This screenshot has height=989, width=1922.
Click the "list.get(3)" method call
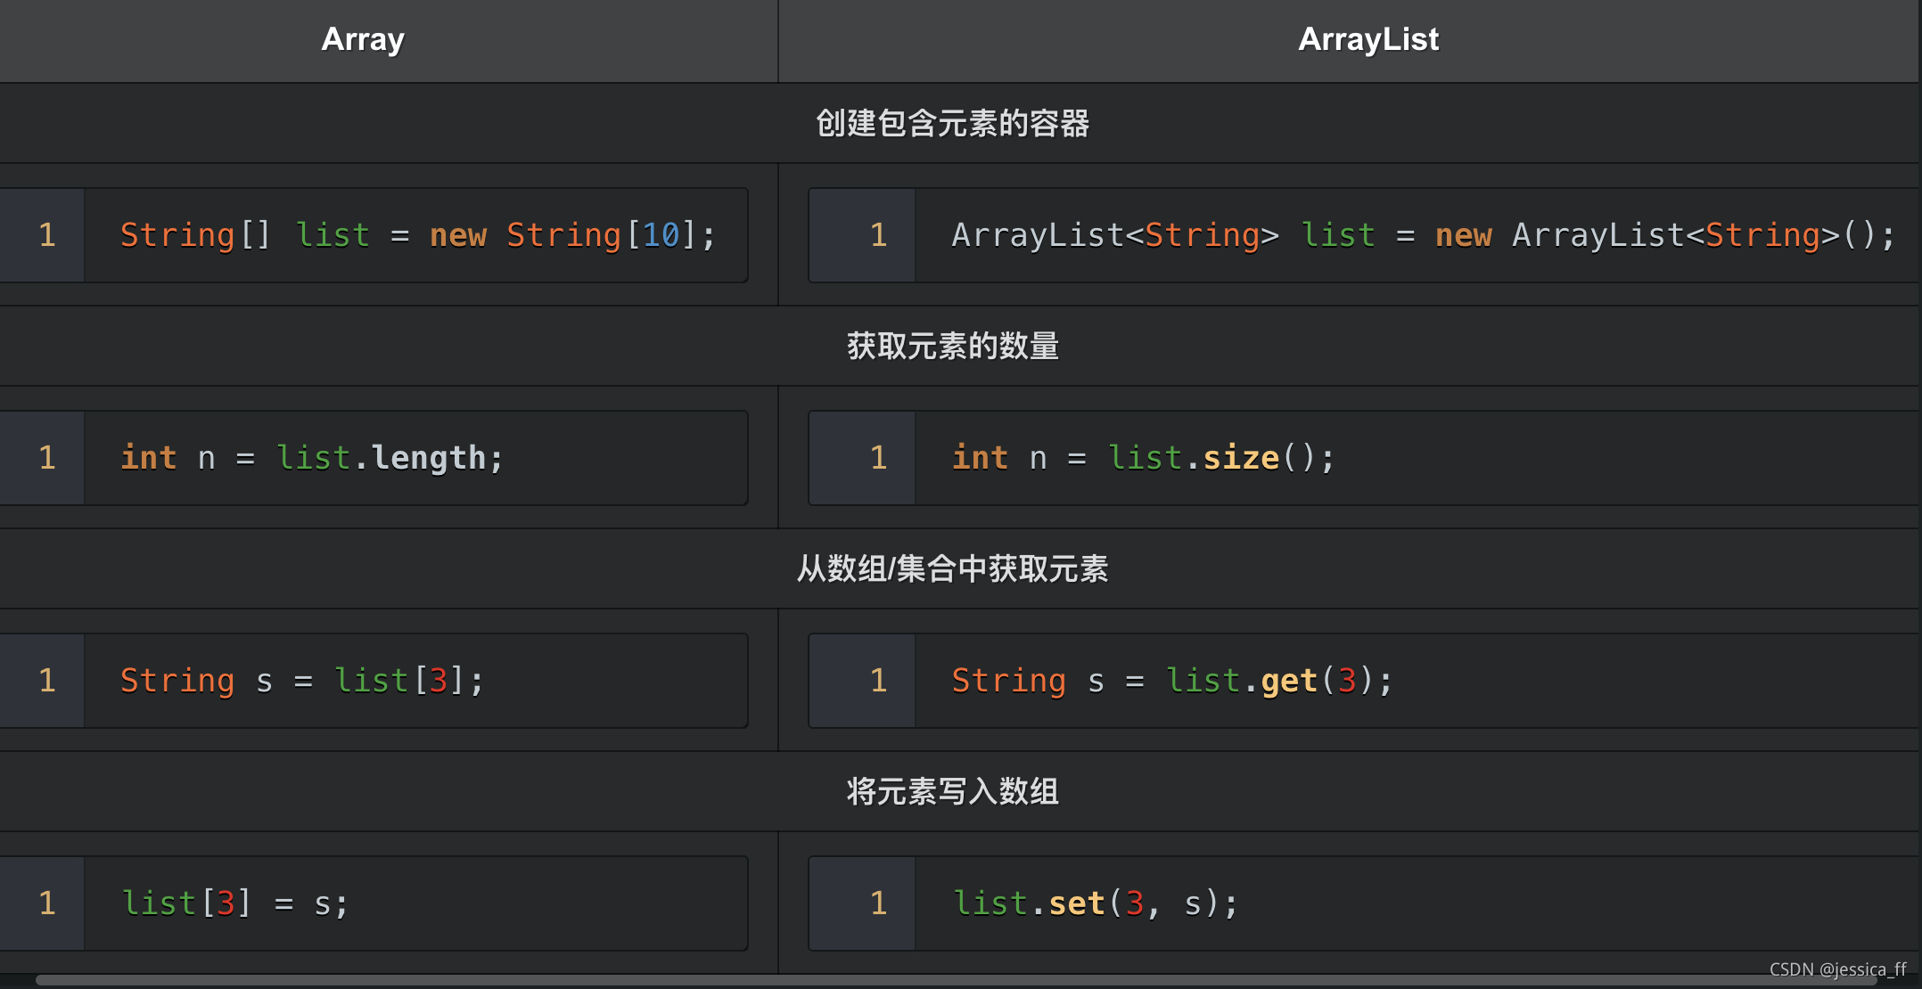1279,680
